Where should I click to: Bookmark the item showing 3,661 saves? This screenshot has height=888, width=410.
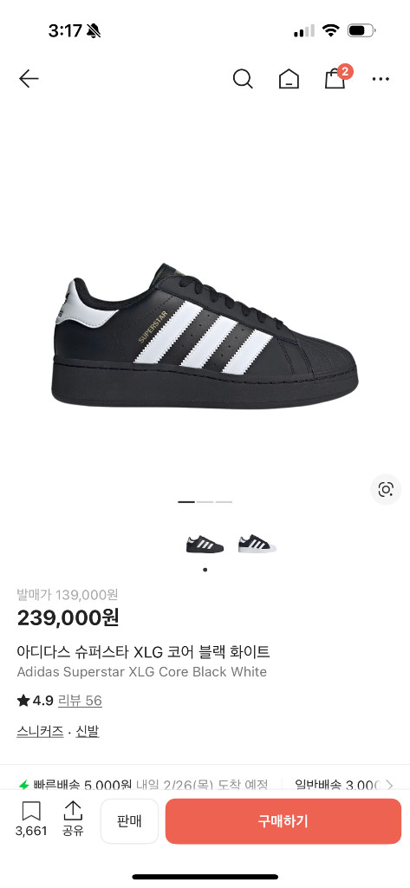tap(31, 819)
